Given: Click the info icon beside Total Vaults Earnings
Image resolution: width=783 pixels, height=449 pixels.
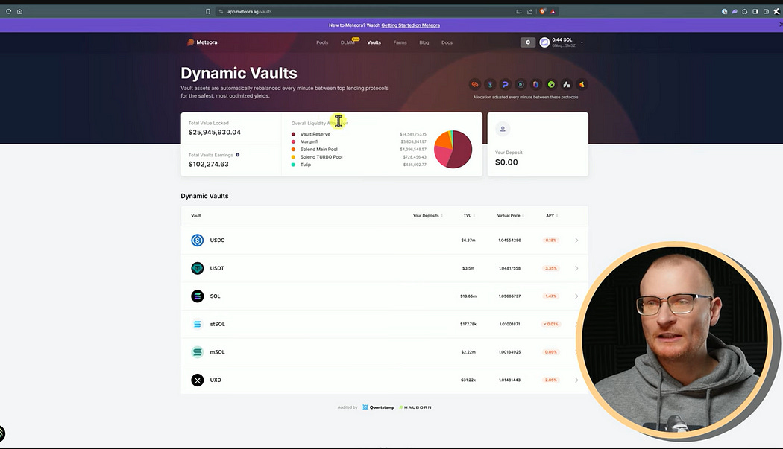Looking at the screenshot, I should (x=238, y=155).
